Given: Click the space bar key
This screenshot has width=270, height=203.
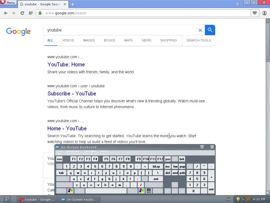Looking at the screenshot, I should [x=106, y=191].
